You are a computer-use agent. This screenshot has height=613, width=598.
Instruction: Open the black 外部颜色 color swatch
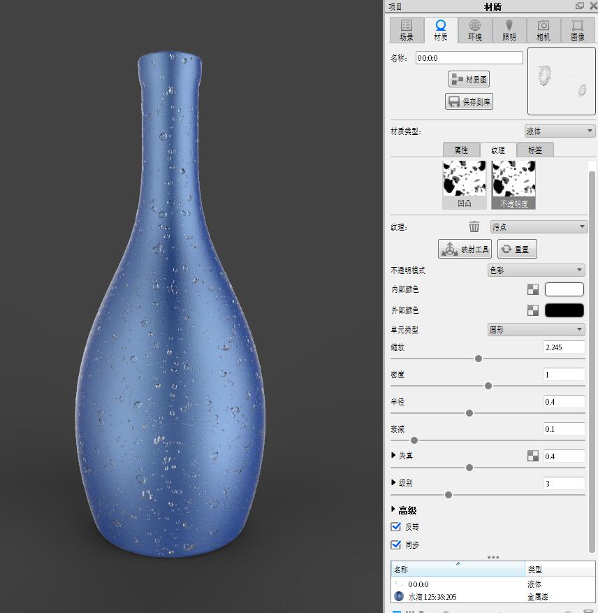(564, 310)
